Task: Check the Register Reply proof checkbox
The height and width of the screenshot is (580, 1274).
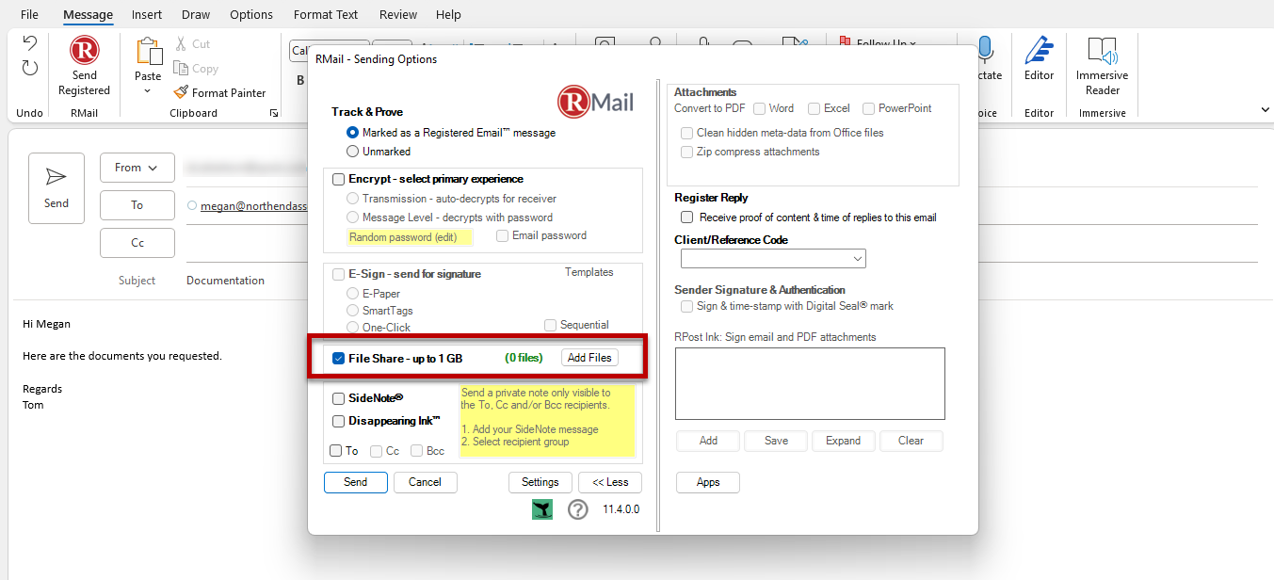Action: (x=687, y=217)
